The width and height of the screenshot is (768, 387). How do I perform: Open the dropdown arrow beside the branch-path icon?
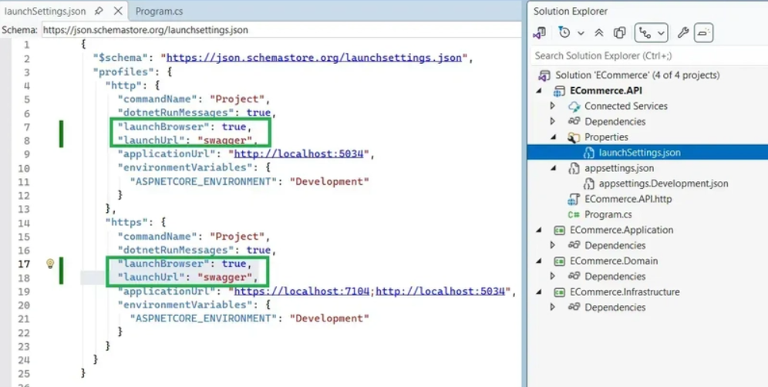point(662,33)
